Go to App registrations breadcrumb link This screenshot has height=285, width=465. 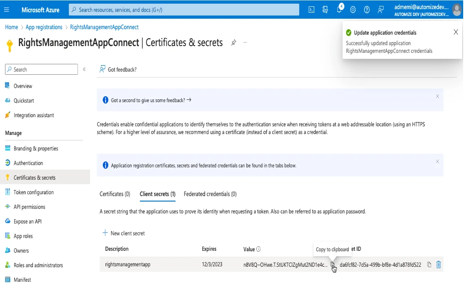44,27
